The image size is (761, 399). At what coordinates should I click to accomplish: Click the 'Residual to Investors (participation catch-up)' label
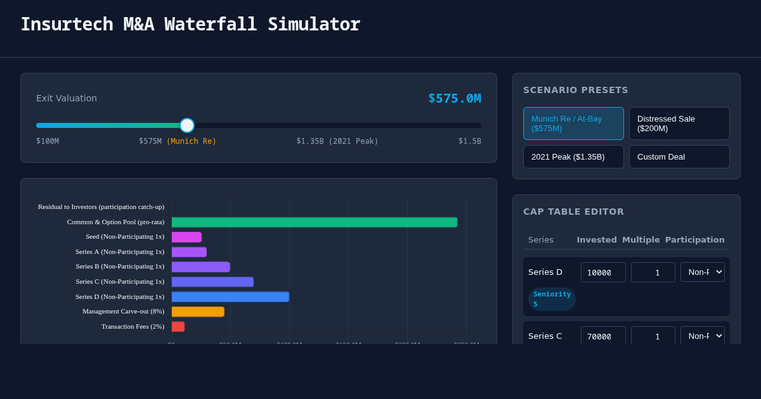click(101, 206)
